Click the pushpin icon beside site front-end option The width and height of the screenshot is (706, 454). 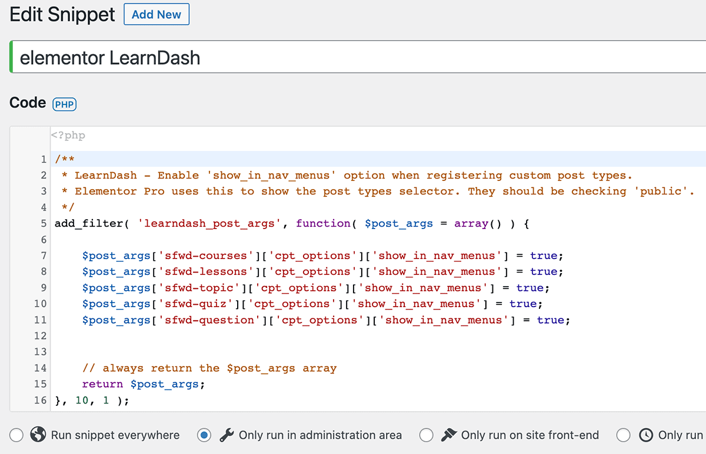(448, 435)
